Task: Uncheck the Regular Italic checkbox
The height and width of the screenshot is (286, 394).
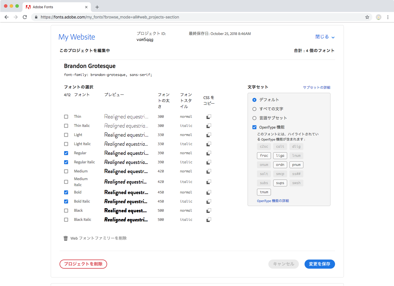Action: click(x=66, y=162)
